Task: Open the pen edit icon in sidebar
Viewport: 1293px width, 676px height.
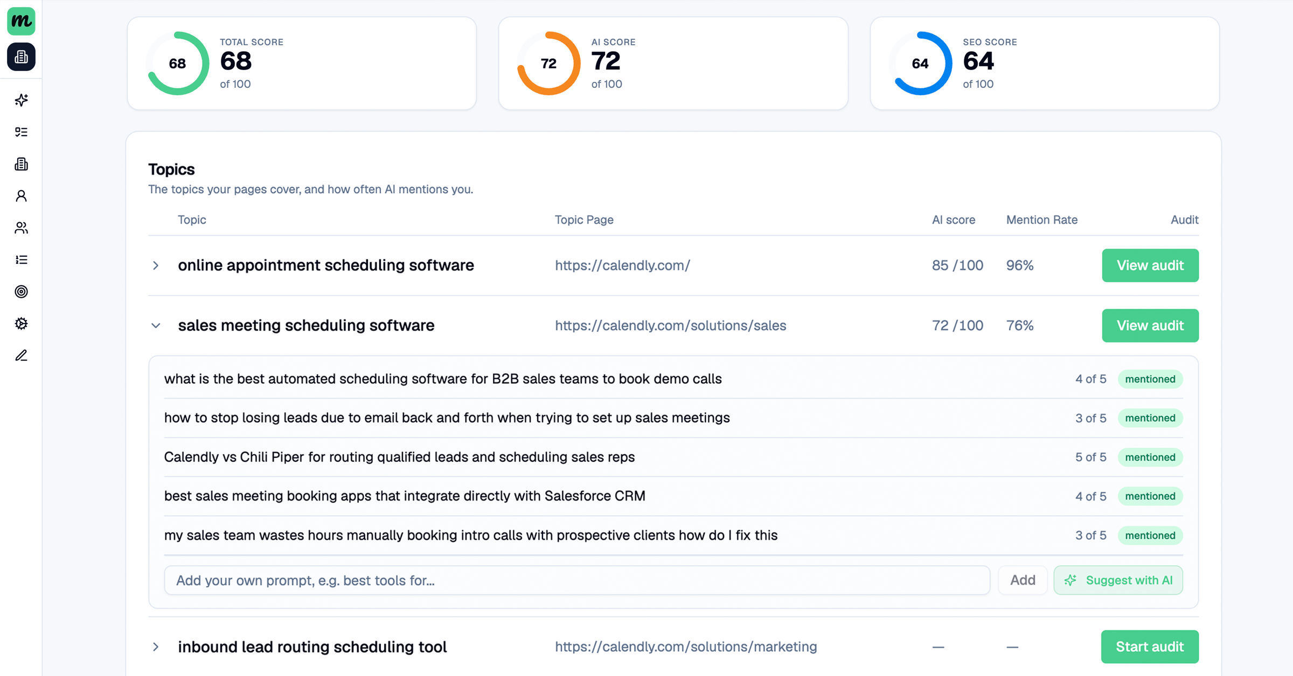Action: pyautogui.click(x=21, y=356)
